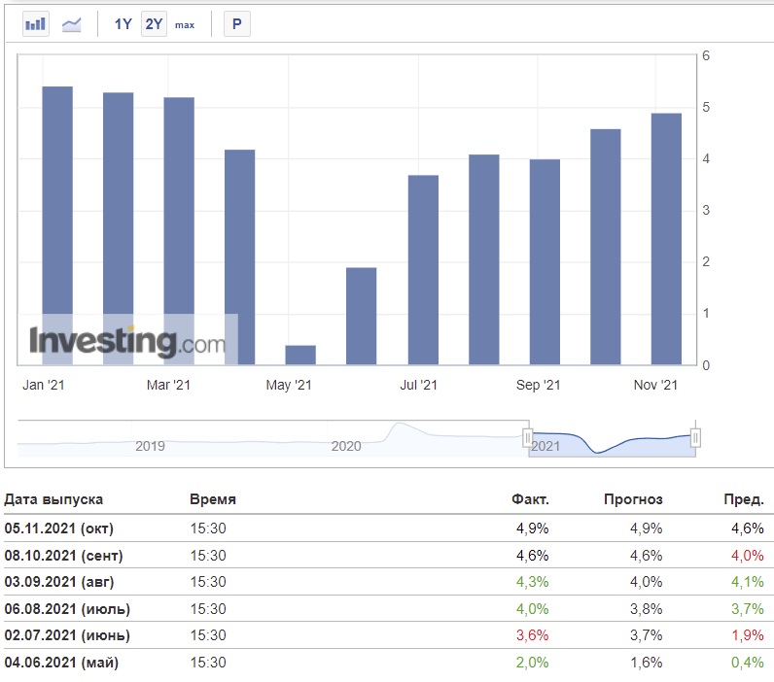Select the max time range
The image size is (774, 682).
[x=185, y=24]
